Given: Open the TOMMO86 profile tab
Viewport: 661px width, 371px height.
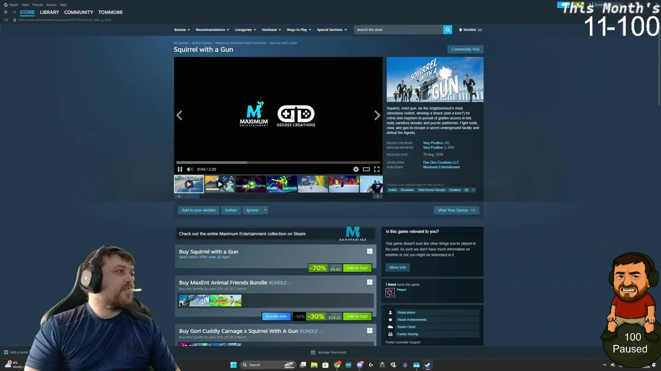Looking at the screenshot, I should [x=111, y=12].
